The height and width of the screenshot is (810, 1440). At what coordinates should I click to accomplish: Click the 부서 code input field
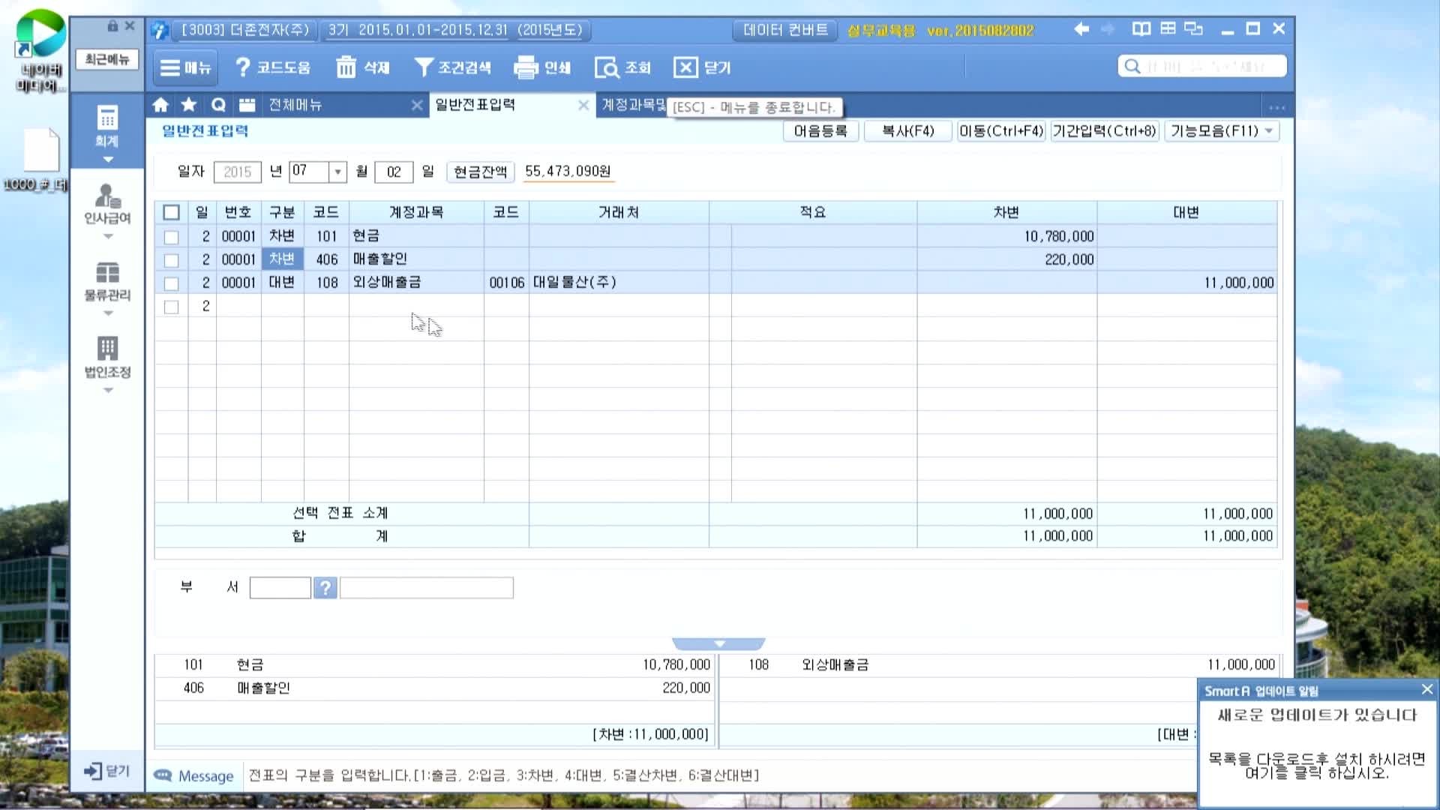point(280,588)
